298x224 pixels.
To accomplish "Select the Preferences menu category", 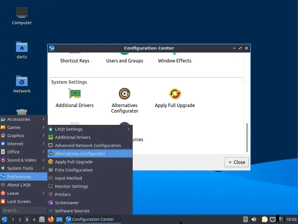I will pyautogui.click(x=24, y=176).
